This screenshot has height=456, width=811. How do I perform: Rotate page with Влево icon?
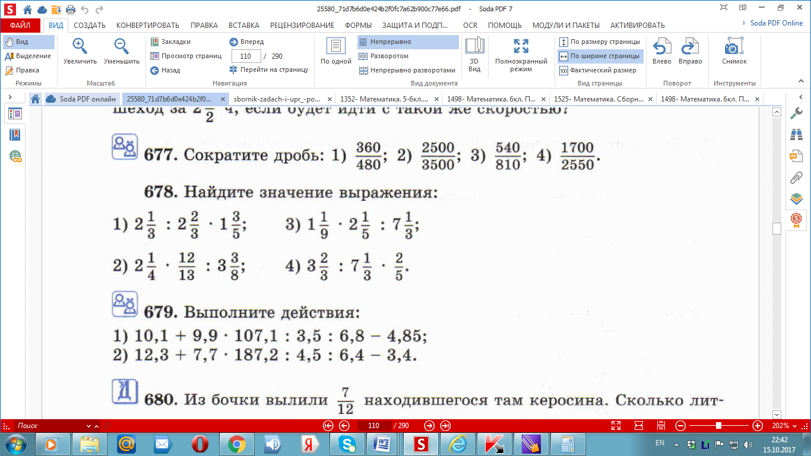(662, 46)
